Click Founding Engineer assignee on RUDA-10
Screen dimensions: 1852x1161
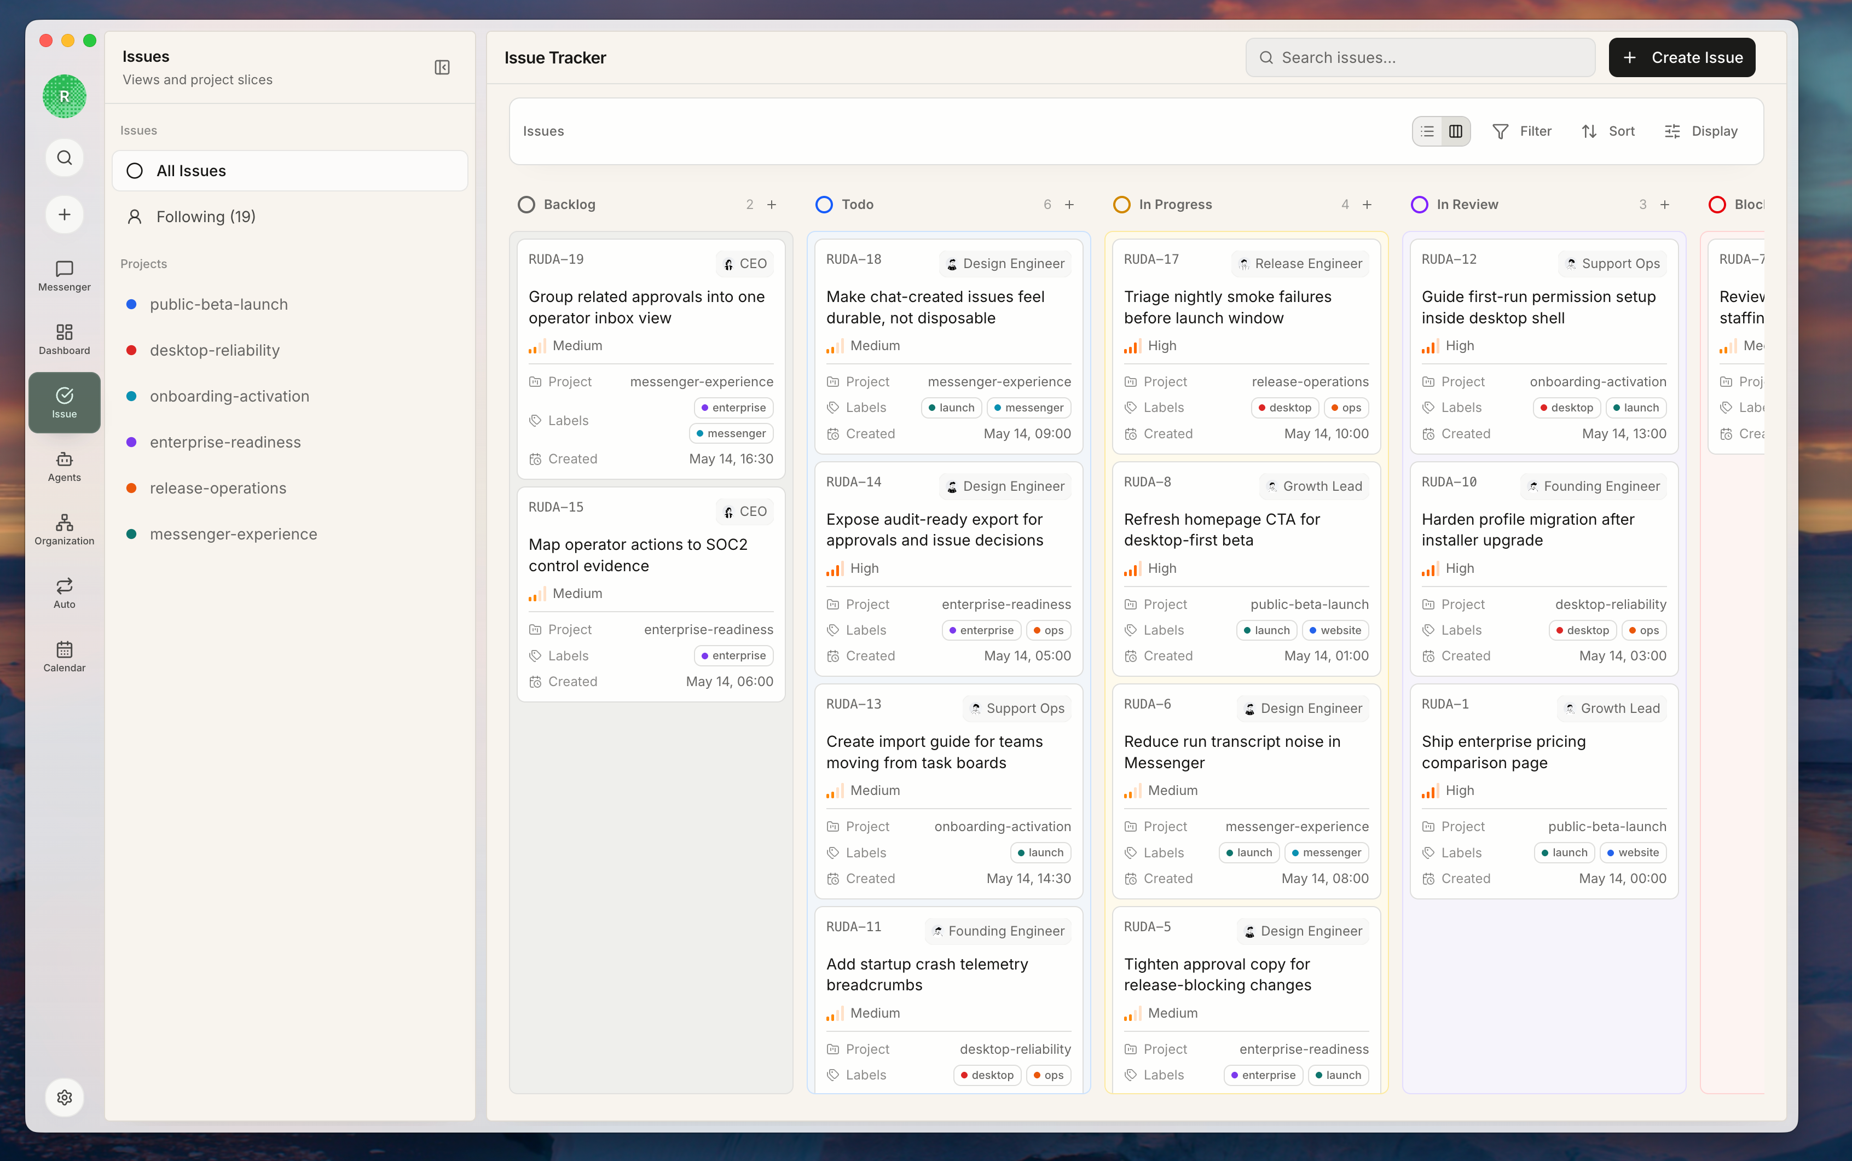tap(1593, 486)
